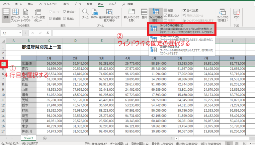Click cell with value 83,250,000

point(232,131)
